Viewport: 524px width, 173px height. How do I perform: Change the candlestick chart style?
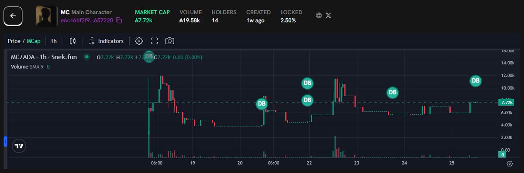click(72, 41)
